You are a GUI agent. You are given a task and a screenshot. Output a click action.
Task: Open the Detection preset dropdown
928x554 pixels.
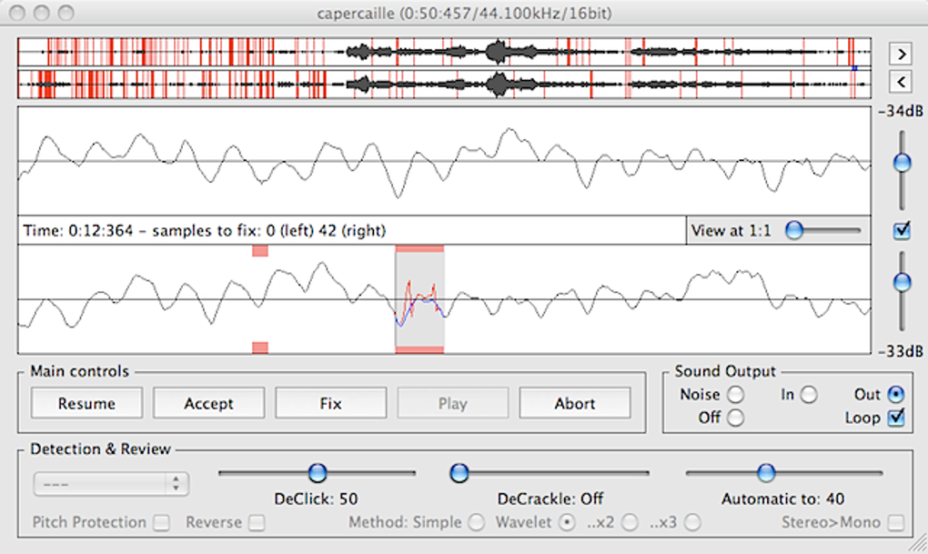pos(111,485)
